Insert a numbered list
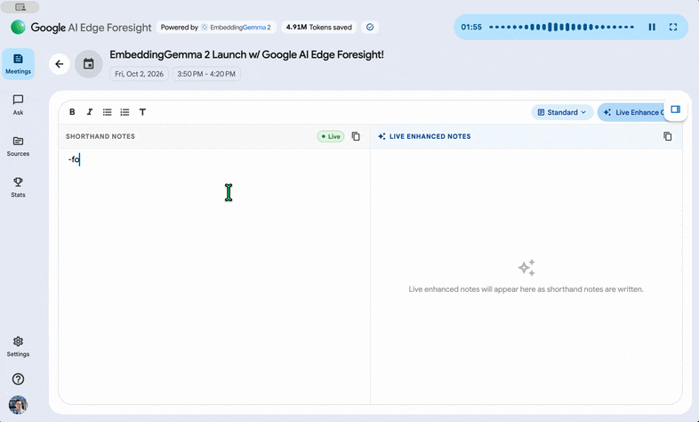This screenshot has width=699, height=422. point(125,112)
